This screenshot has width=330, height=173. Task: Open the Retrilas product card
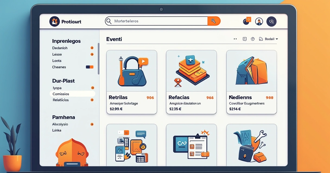coord(132,81)
